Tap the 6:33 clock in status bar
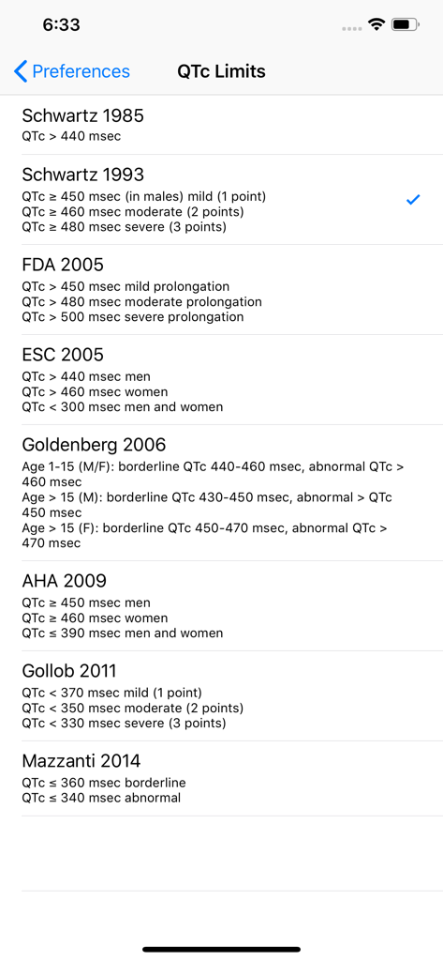443x961 pixels. point(61,24)
